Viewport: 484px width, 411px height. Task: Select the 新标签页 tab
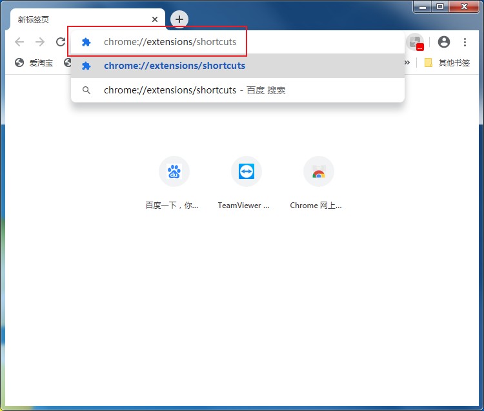(77, 19)
